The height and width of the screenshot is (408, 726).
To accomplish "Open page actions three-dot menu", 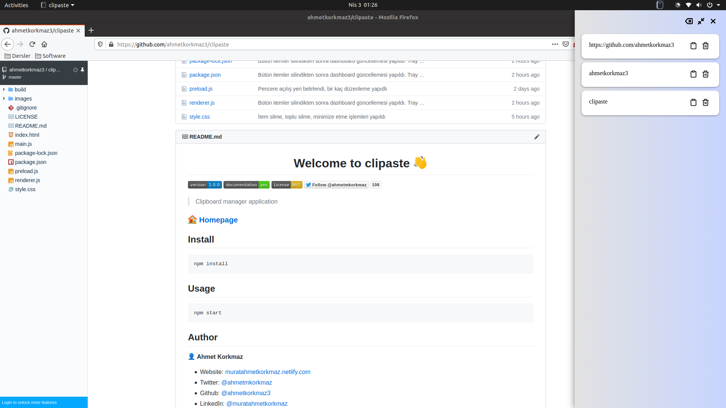I will tap(555, 44).
